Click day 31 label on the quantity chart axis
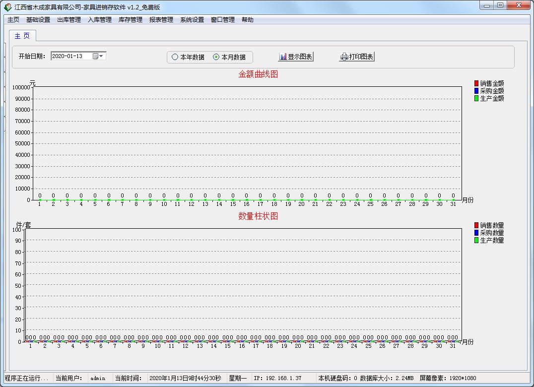 453,346
